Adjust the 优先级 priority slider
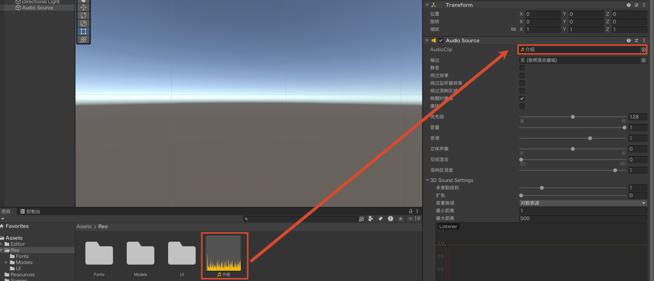Screen dimensions: 654x281 tap(573, 117)
